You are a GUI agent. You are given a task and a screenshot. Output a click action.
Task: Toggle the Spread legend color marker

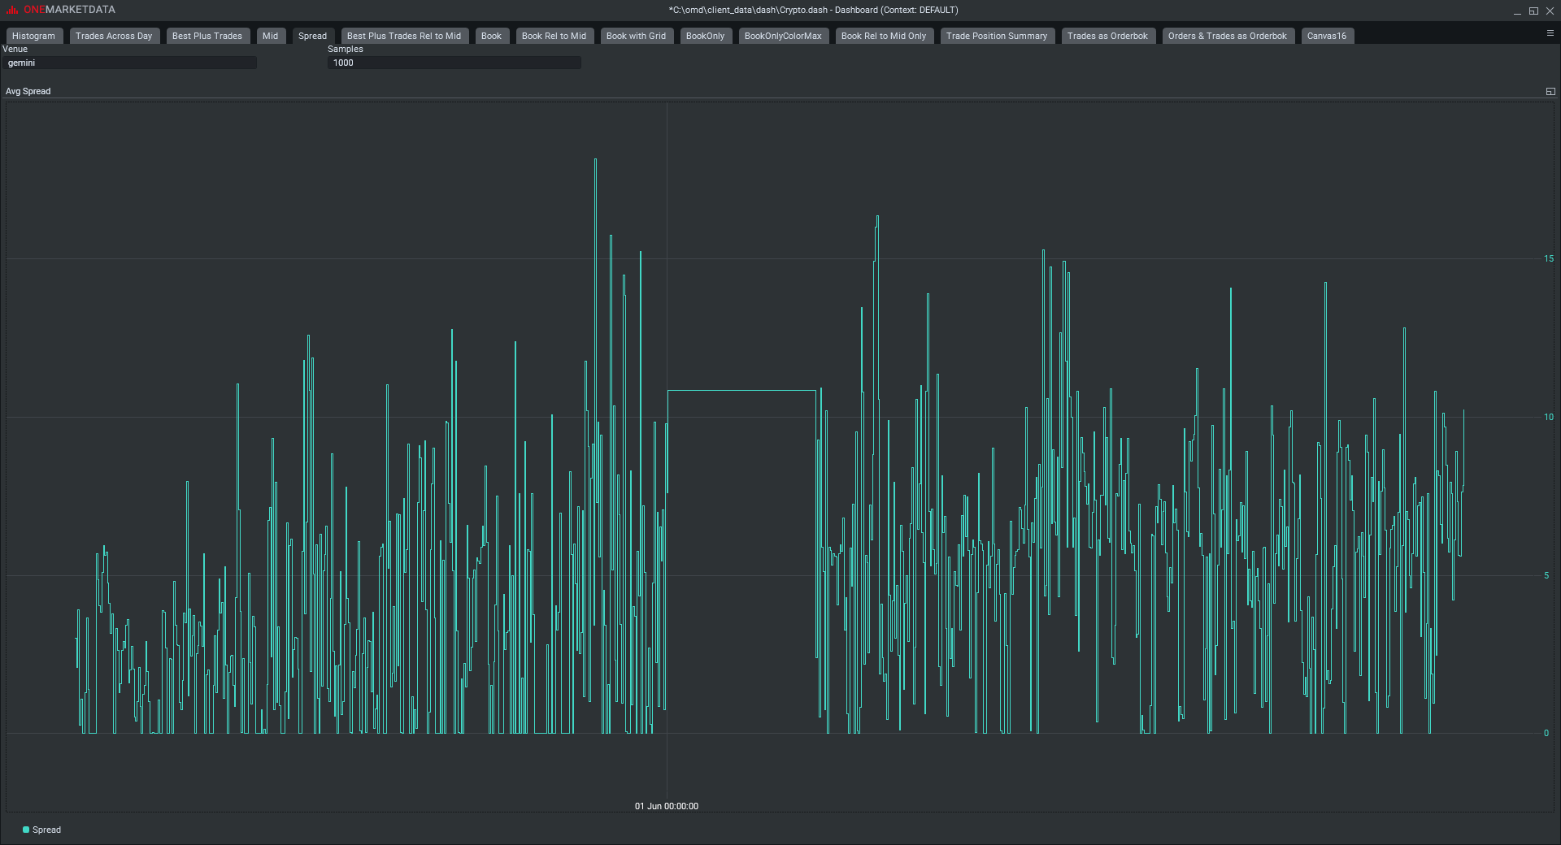click(26, 830)
